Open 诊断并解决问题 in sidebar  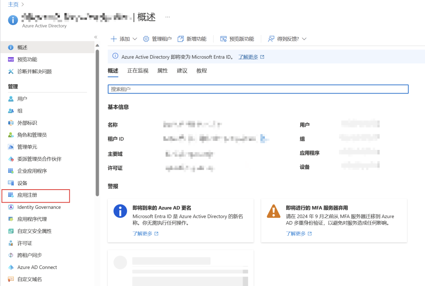point(34,72)
